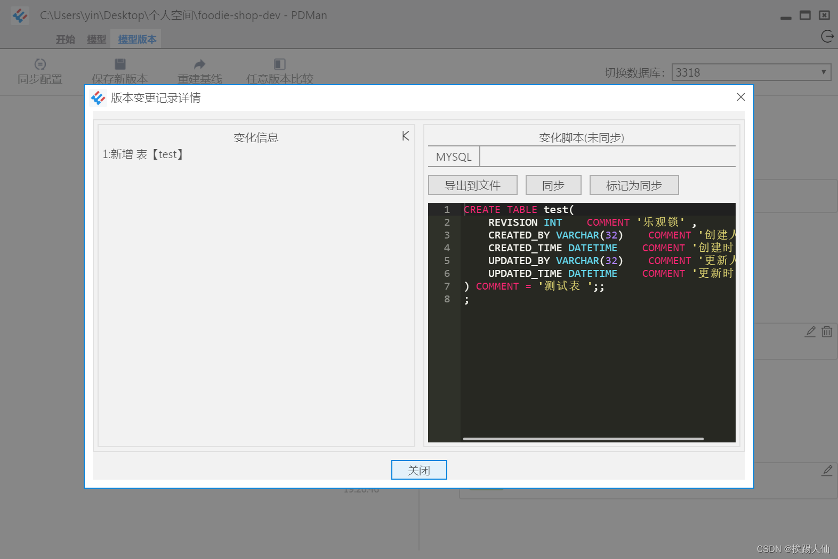
Task: Click the horizontal scrollbar of the SQL editor
Action: pyautogui.click(x=583, y=439)
